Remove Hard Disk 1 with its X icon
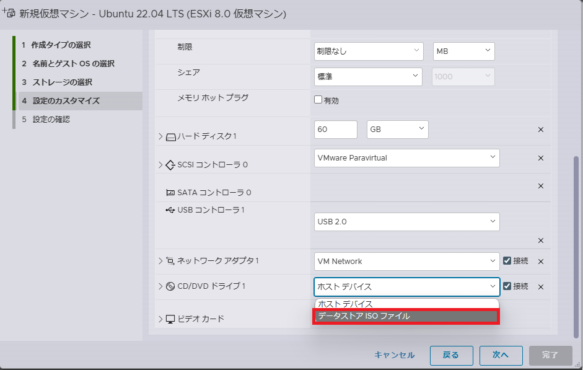The width and height of the screenshot is (583, 370). click(540, 130)
